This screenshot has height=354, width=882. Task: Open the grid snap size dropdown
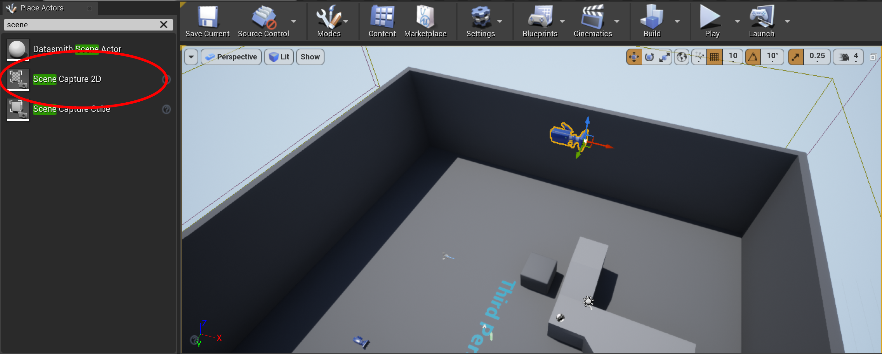tap(733, 57)
